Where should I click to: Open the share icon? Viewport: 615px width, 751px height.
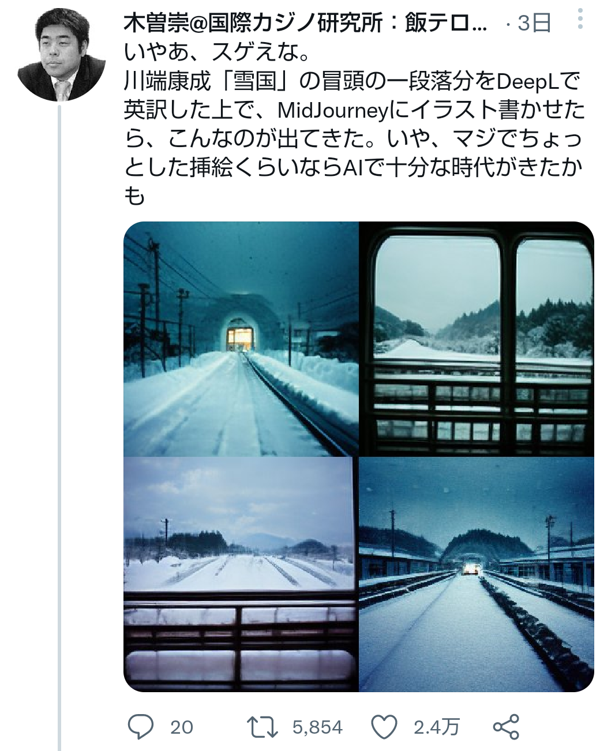coord(506,727)
